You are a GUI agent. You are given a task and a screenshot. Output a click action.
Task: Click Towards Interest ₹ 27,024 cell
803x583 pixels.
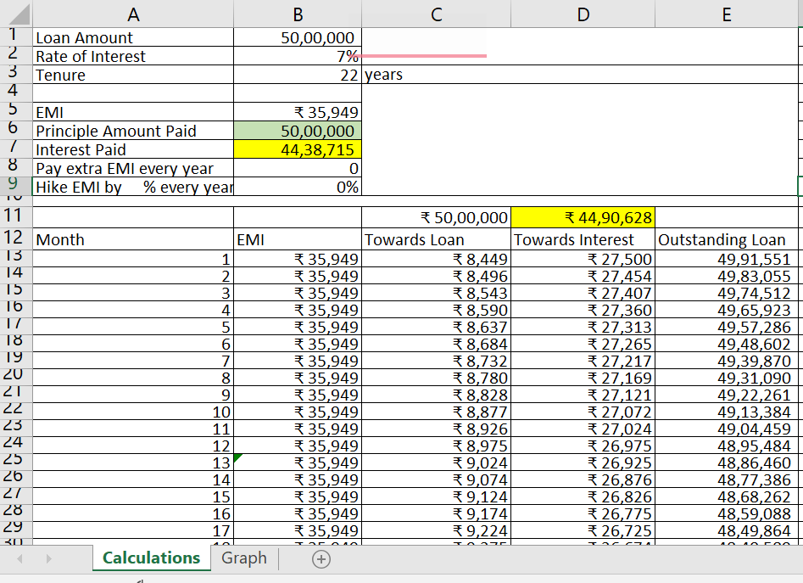pos(583,429)
